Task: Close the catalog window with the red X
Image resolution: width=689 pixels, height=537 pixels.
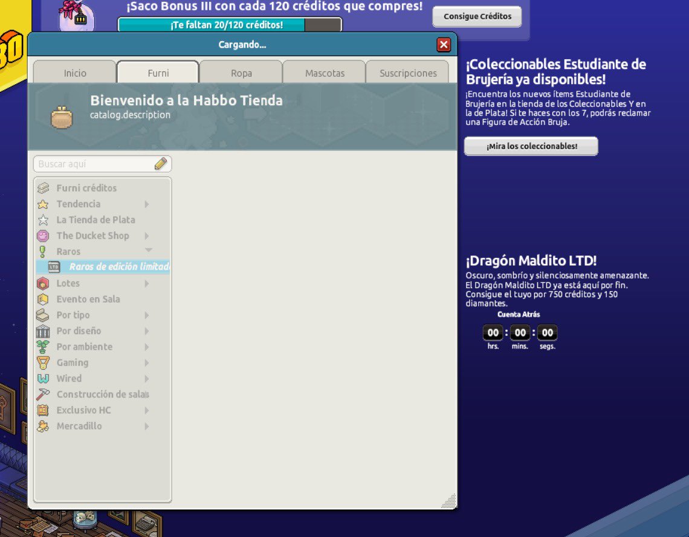Action: pyautogui.click(x=444, y=44)
